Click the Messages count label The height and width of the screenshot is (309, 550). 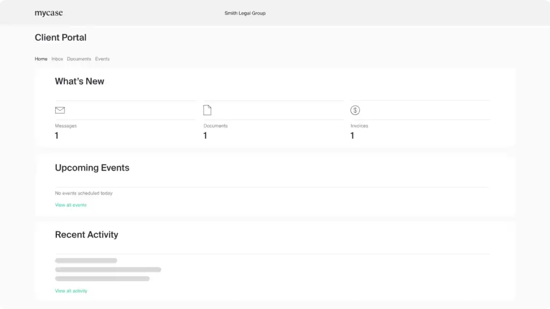[66, 126]
